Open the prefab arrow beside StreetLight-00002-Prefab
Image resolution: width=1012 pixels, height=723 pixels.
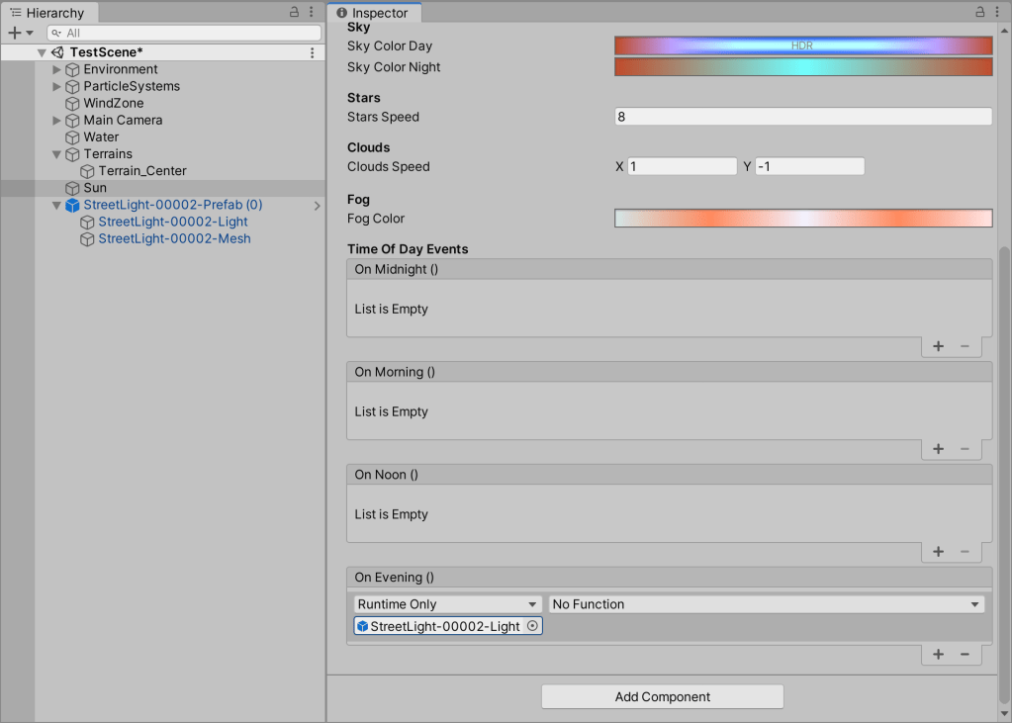(317, 206)
